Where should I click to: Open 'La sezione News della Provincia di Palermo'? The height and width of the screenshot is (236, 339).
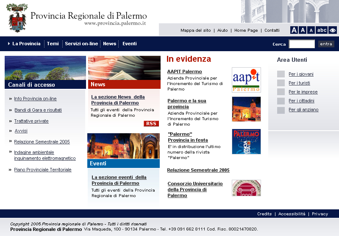coord(118,100)
